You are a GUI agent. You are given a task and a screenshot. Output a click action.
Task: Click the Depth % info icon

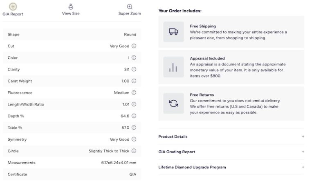(x=134, y=116)
